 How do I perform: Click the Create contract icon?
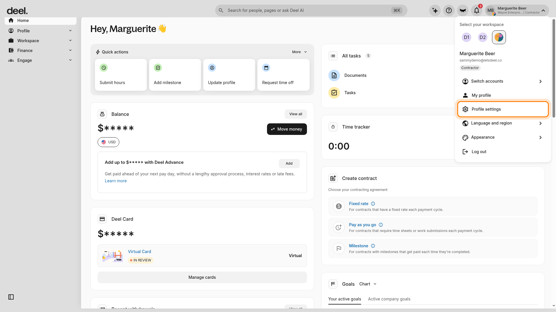(x=333, y=178)
